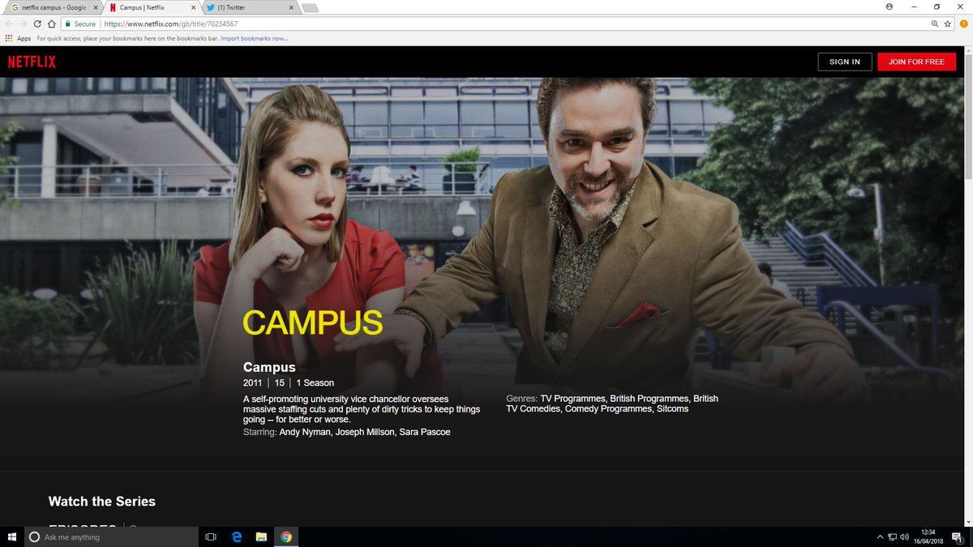Click the zoom magnifier icon in address bar
The image size is (973, 547).
point(935,24)
